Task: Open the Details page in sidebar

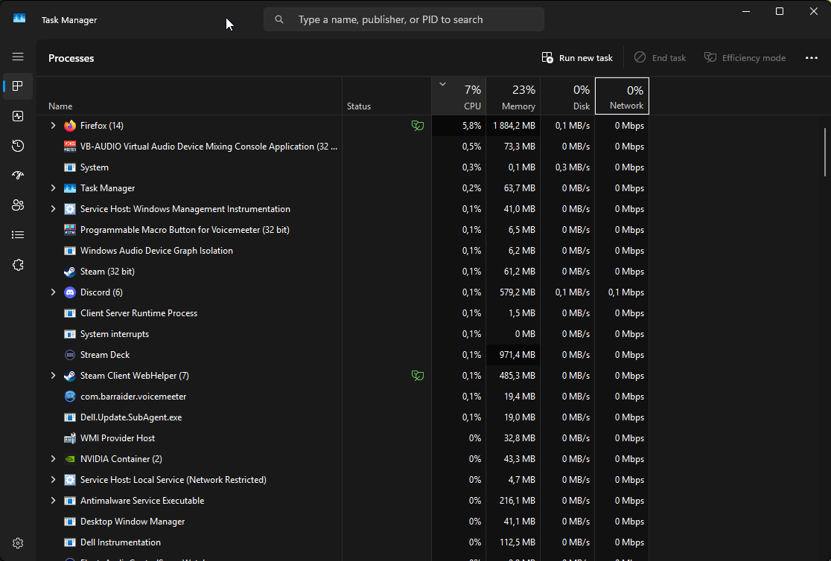Action: point(18,234)
